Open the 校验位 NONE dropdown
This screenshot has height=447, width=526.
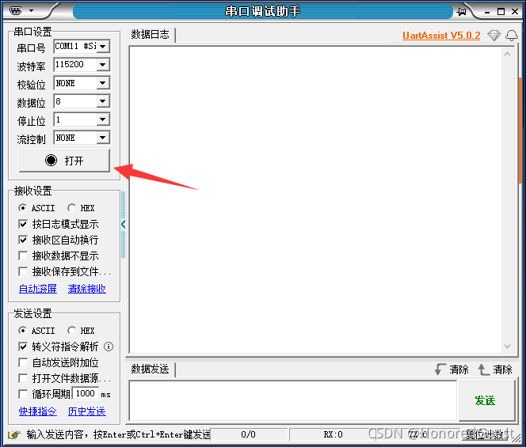[x=103, y=83]
